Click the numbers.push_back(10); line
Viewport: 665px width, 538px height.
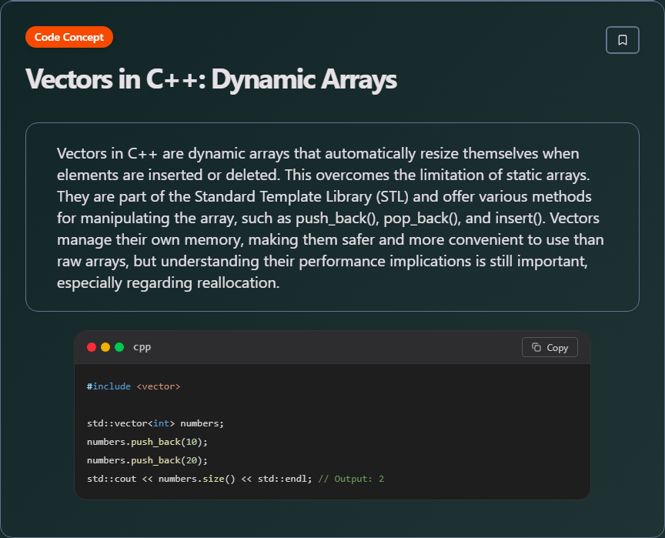point(147,442)
